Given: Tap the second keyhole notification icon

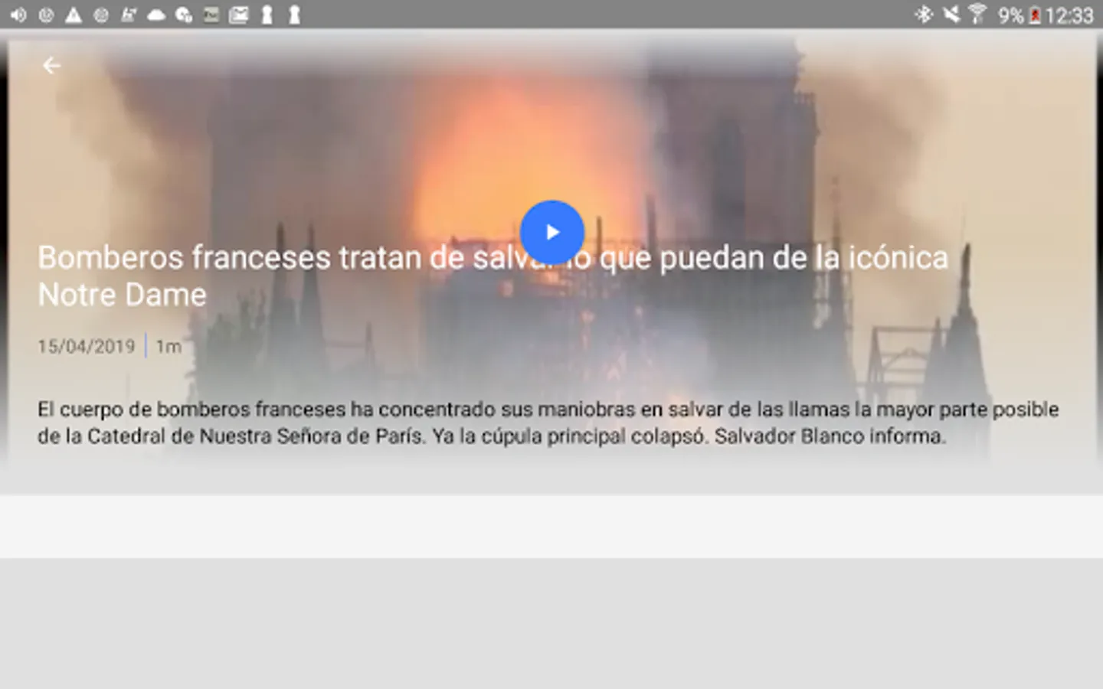Looking at the screenshot, I should (294, 15).
